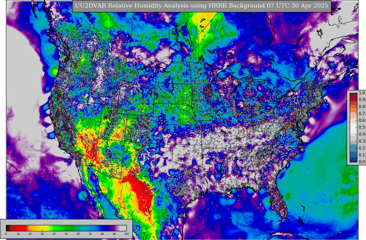Click the '90' label on humidity colorbar
The image size is (366, 240).
click(x=114, y=234)
